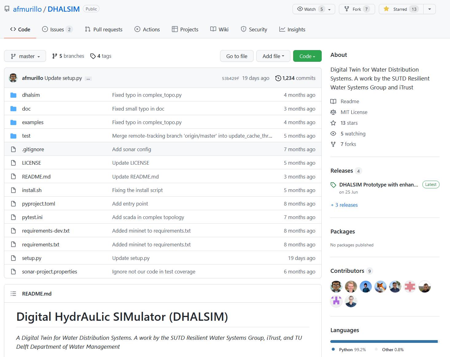450x357 pixels.
Task: Switch to the Insights tab
Action: coord(292,29)
